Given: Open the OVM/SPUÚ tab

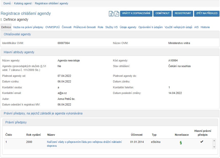Looking at the screenshot, I should point(53,27).
